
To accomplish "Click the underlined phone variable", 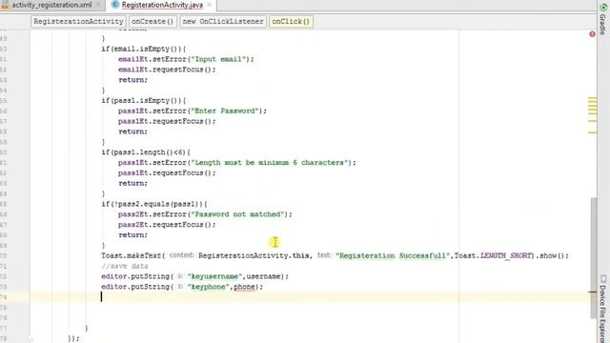I will [x=244, y=287].
